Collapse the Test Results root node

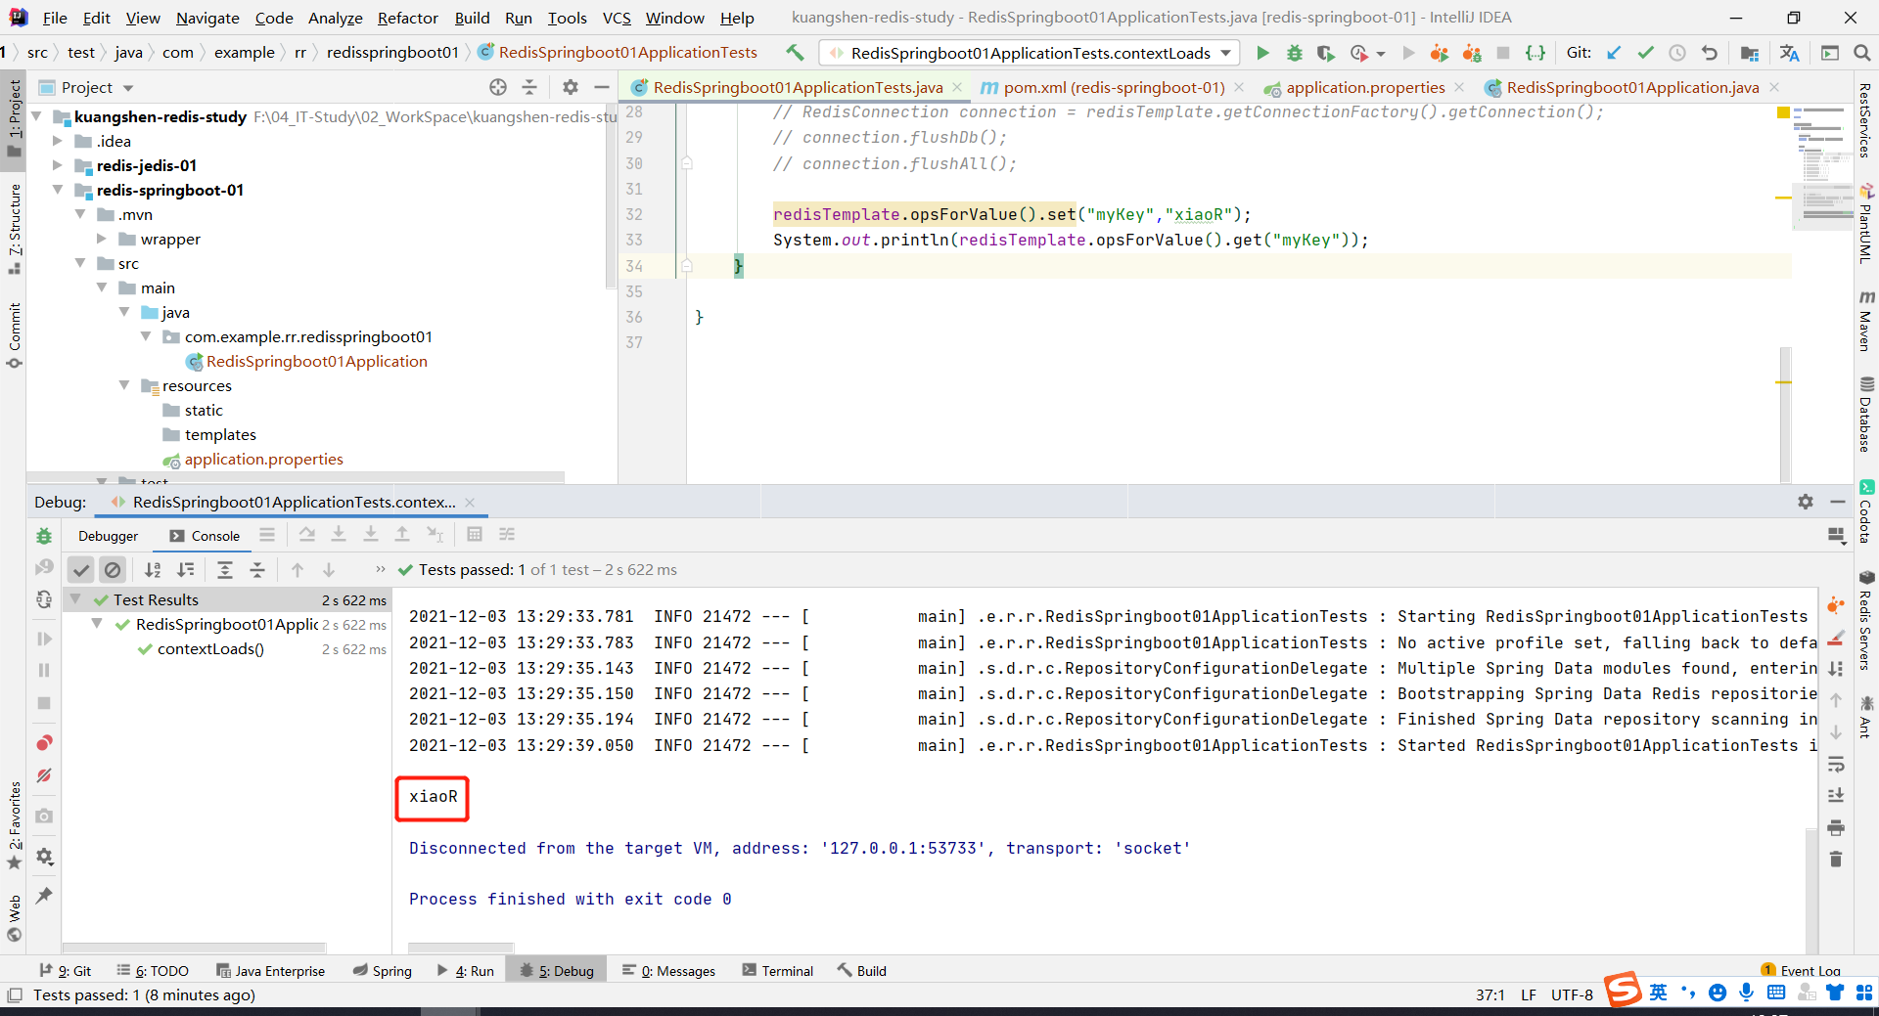pos(75,599)
